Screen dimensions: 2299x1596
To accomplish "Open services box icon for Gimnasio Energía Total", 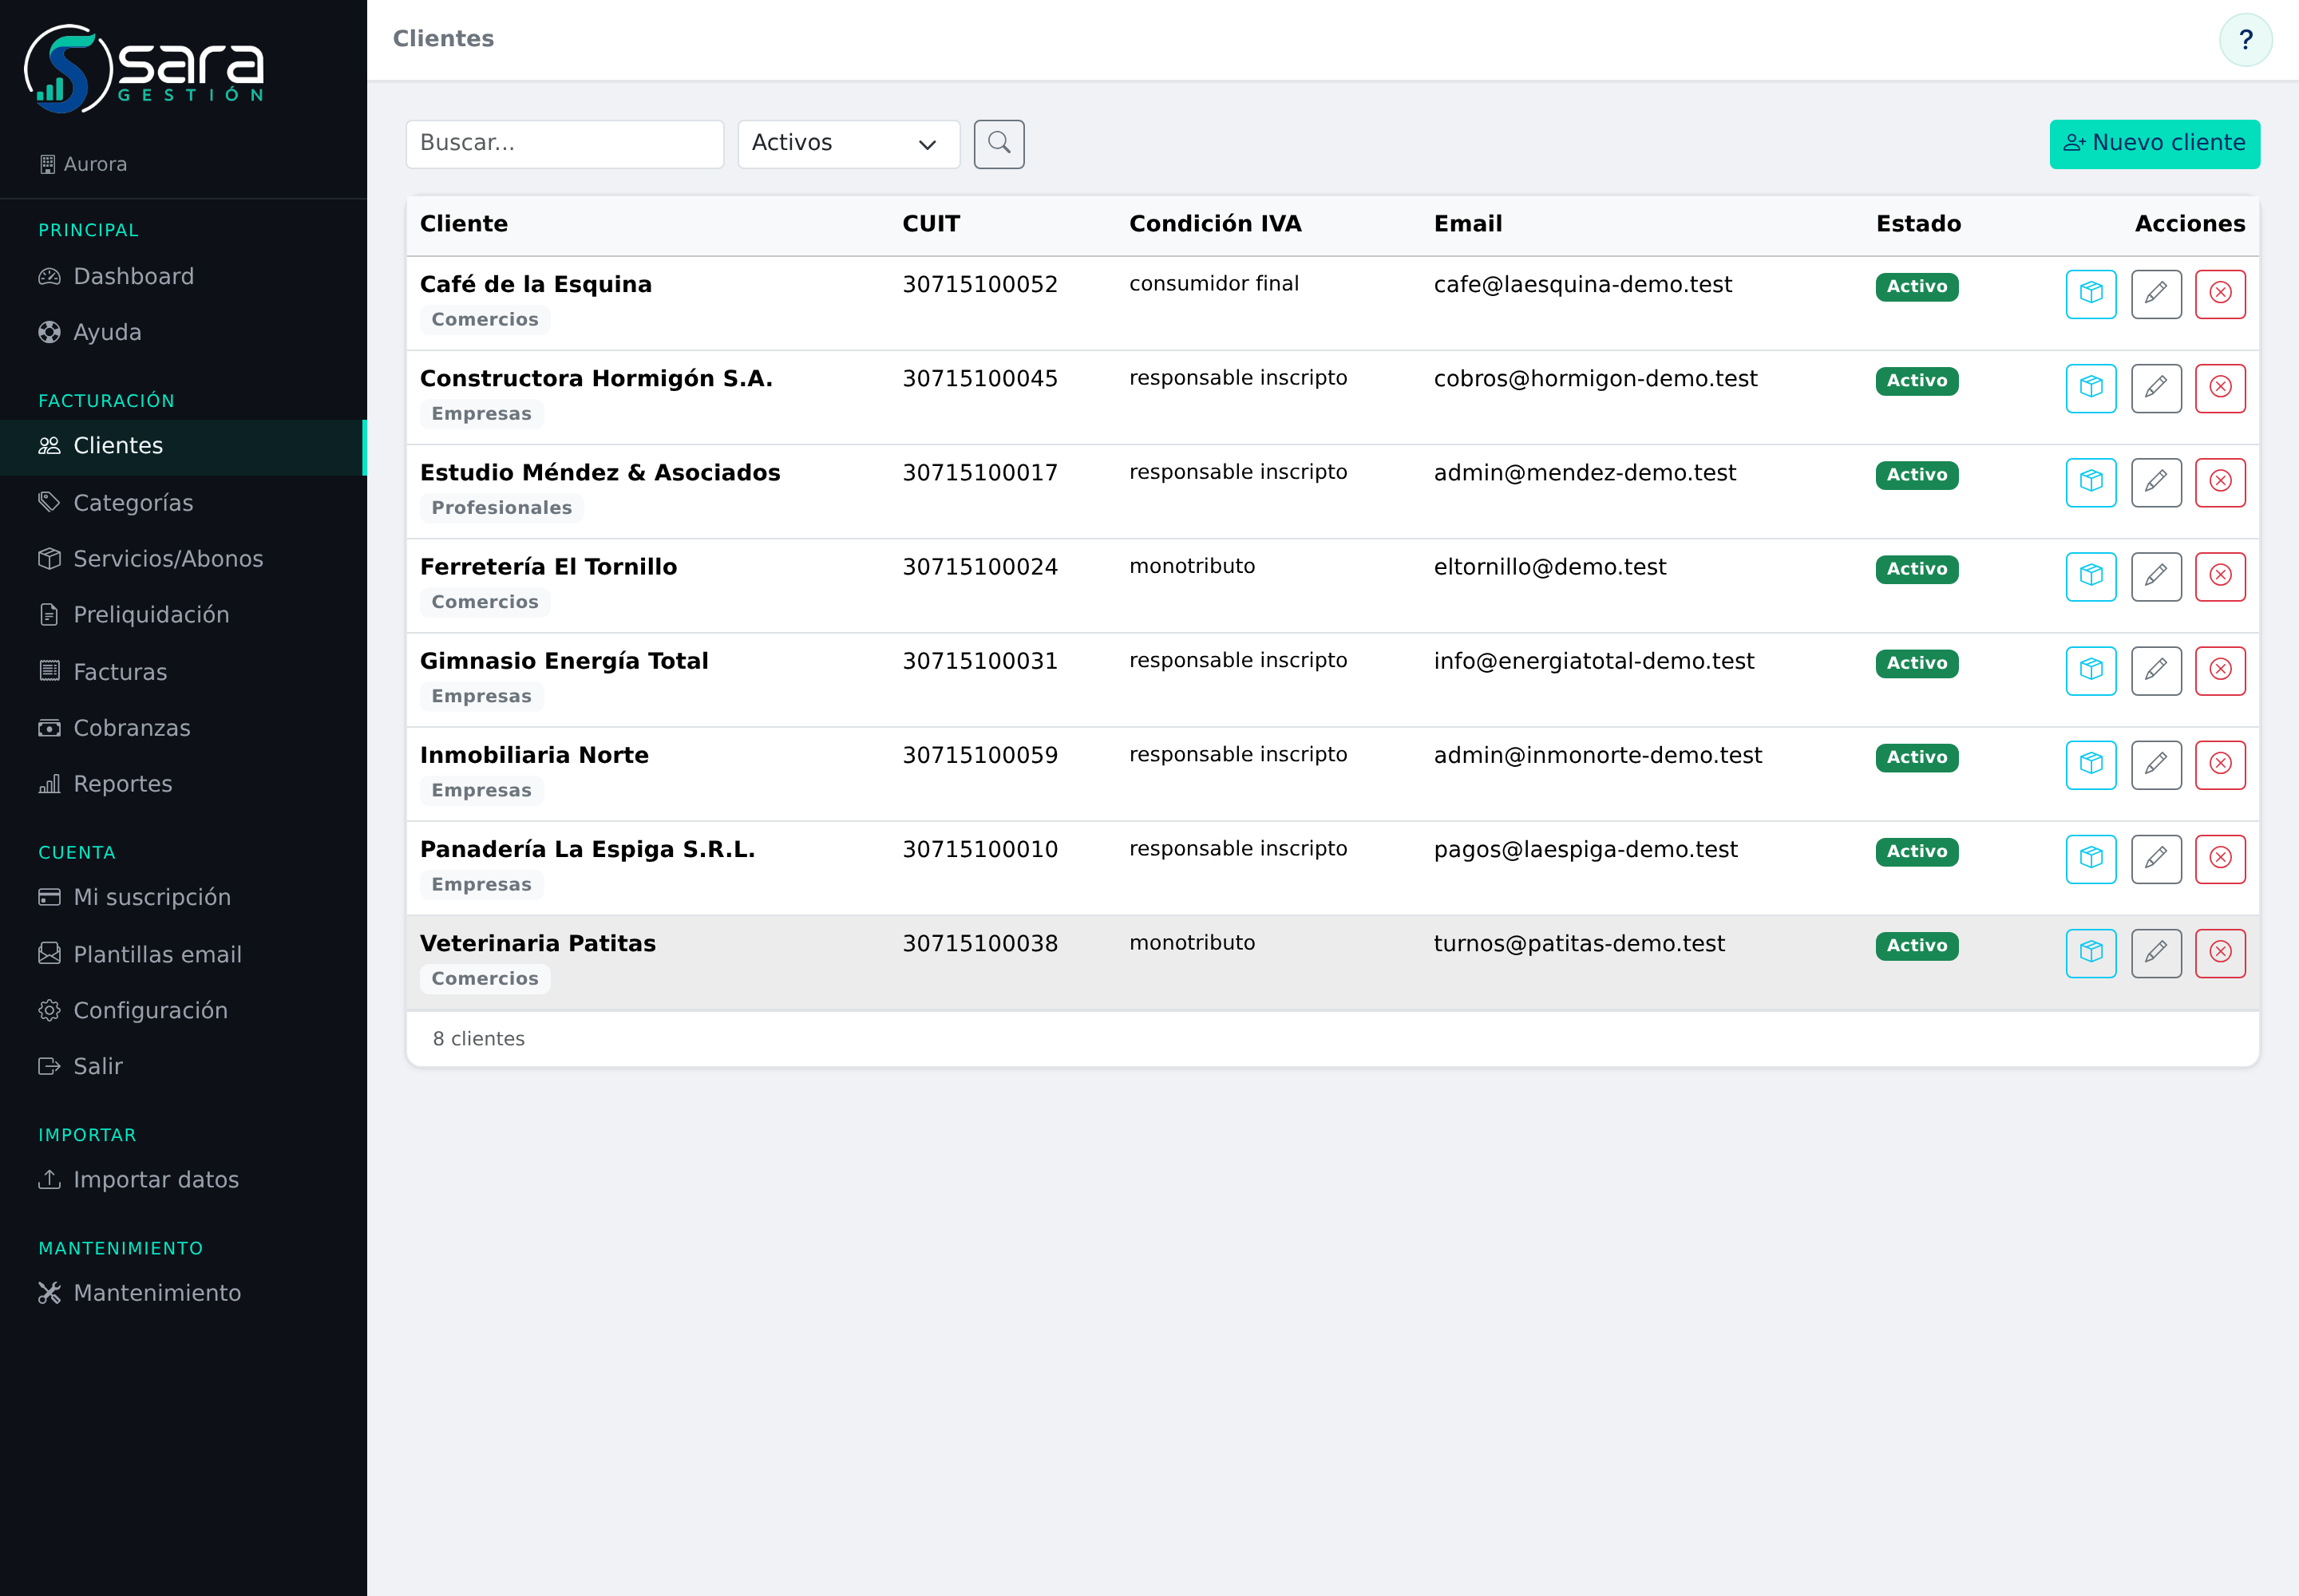I will tap(2091, 670).
